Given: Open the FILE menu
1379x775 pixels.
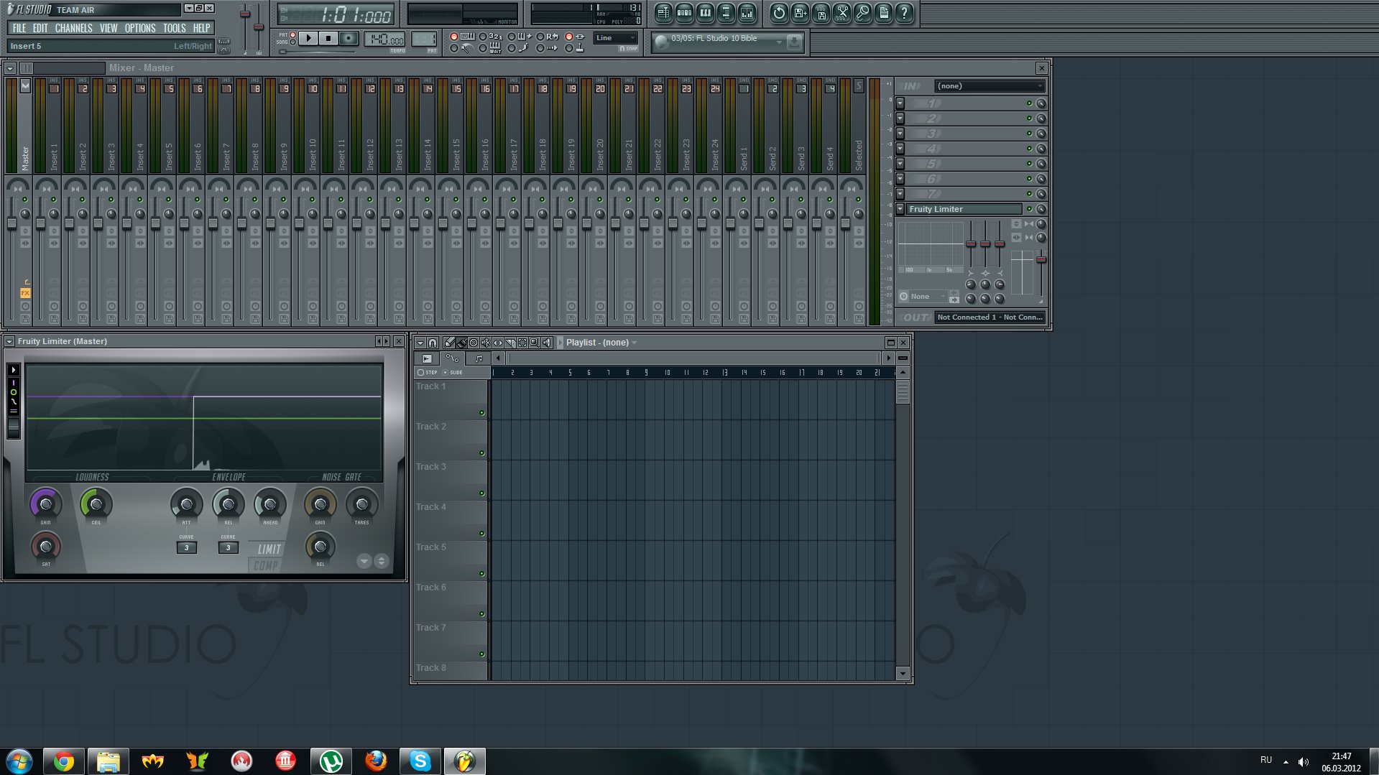Looking at the screenshot, I should 19,28.
